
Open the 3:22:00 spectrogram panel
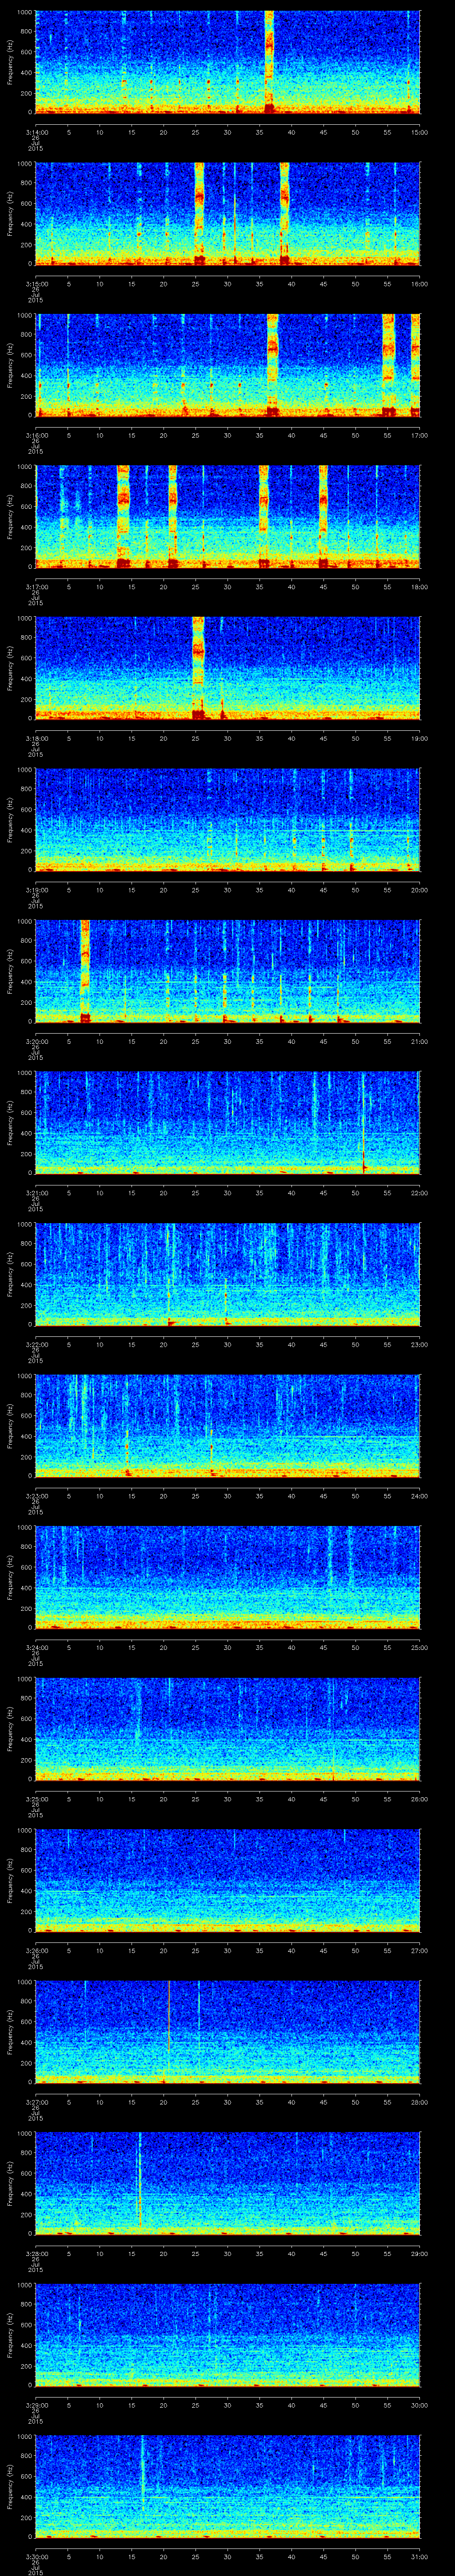tap(227, 1273)
